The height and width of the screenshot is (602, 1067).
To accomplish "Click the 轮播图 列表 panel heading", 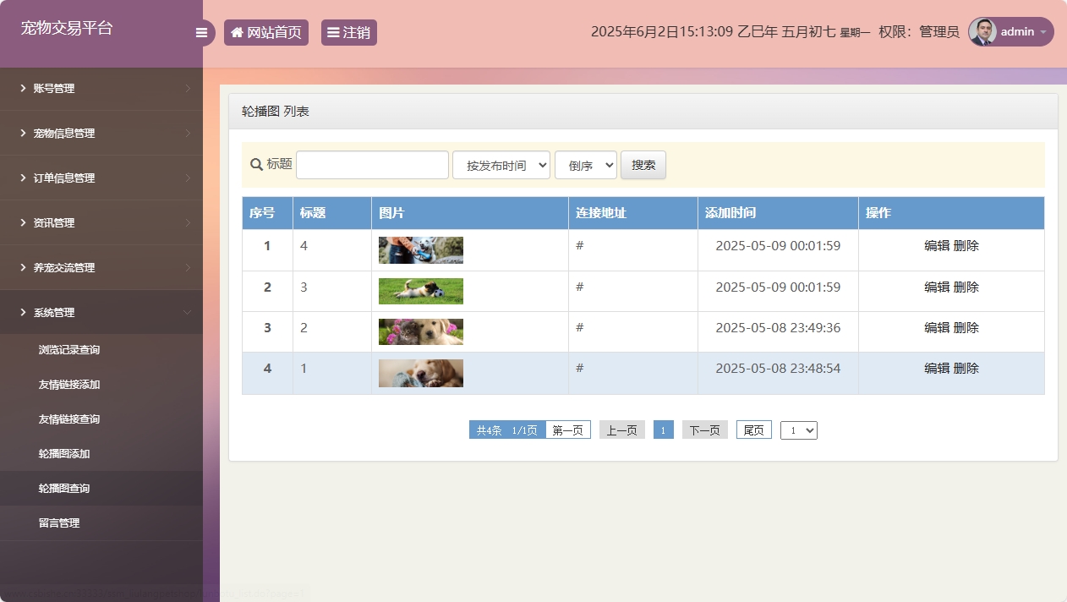I will pyautogui.click(x=276, y=111).
